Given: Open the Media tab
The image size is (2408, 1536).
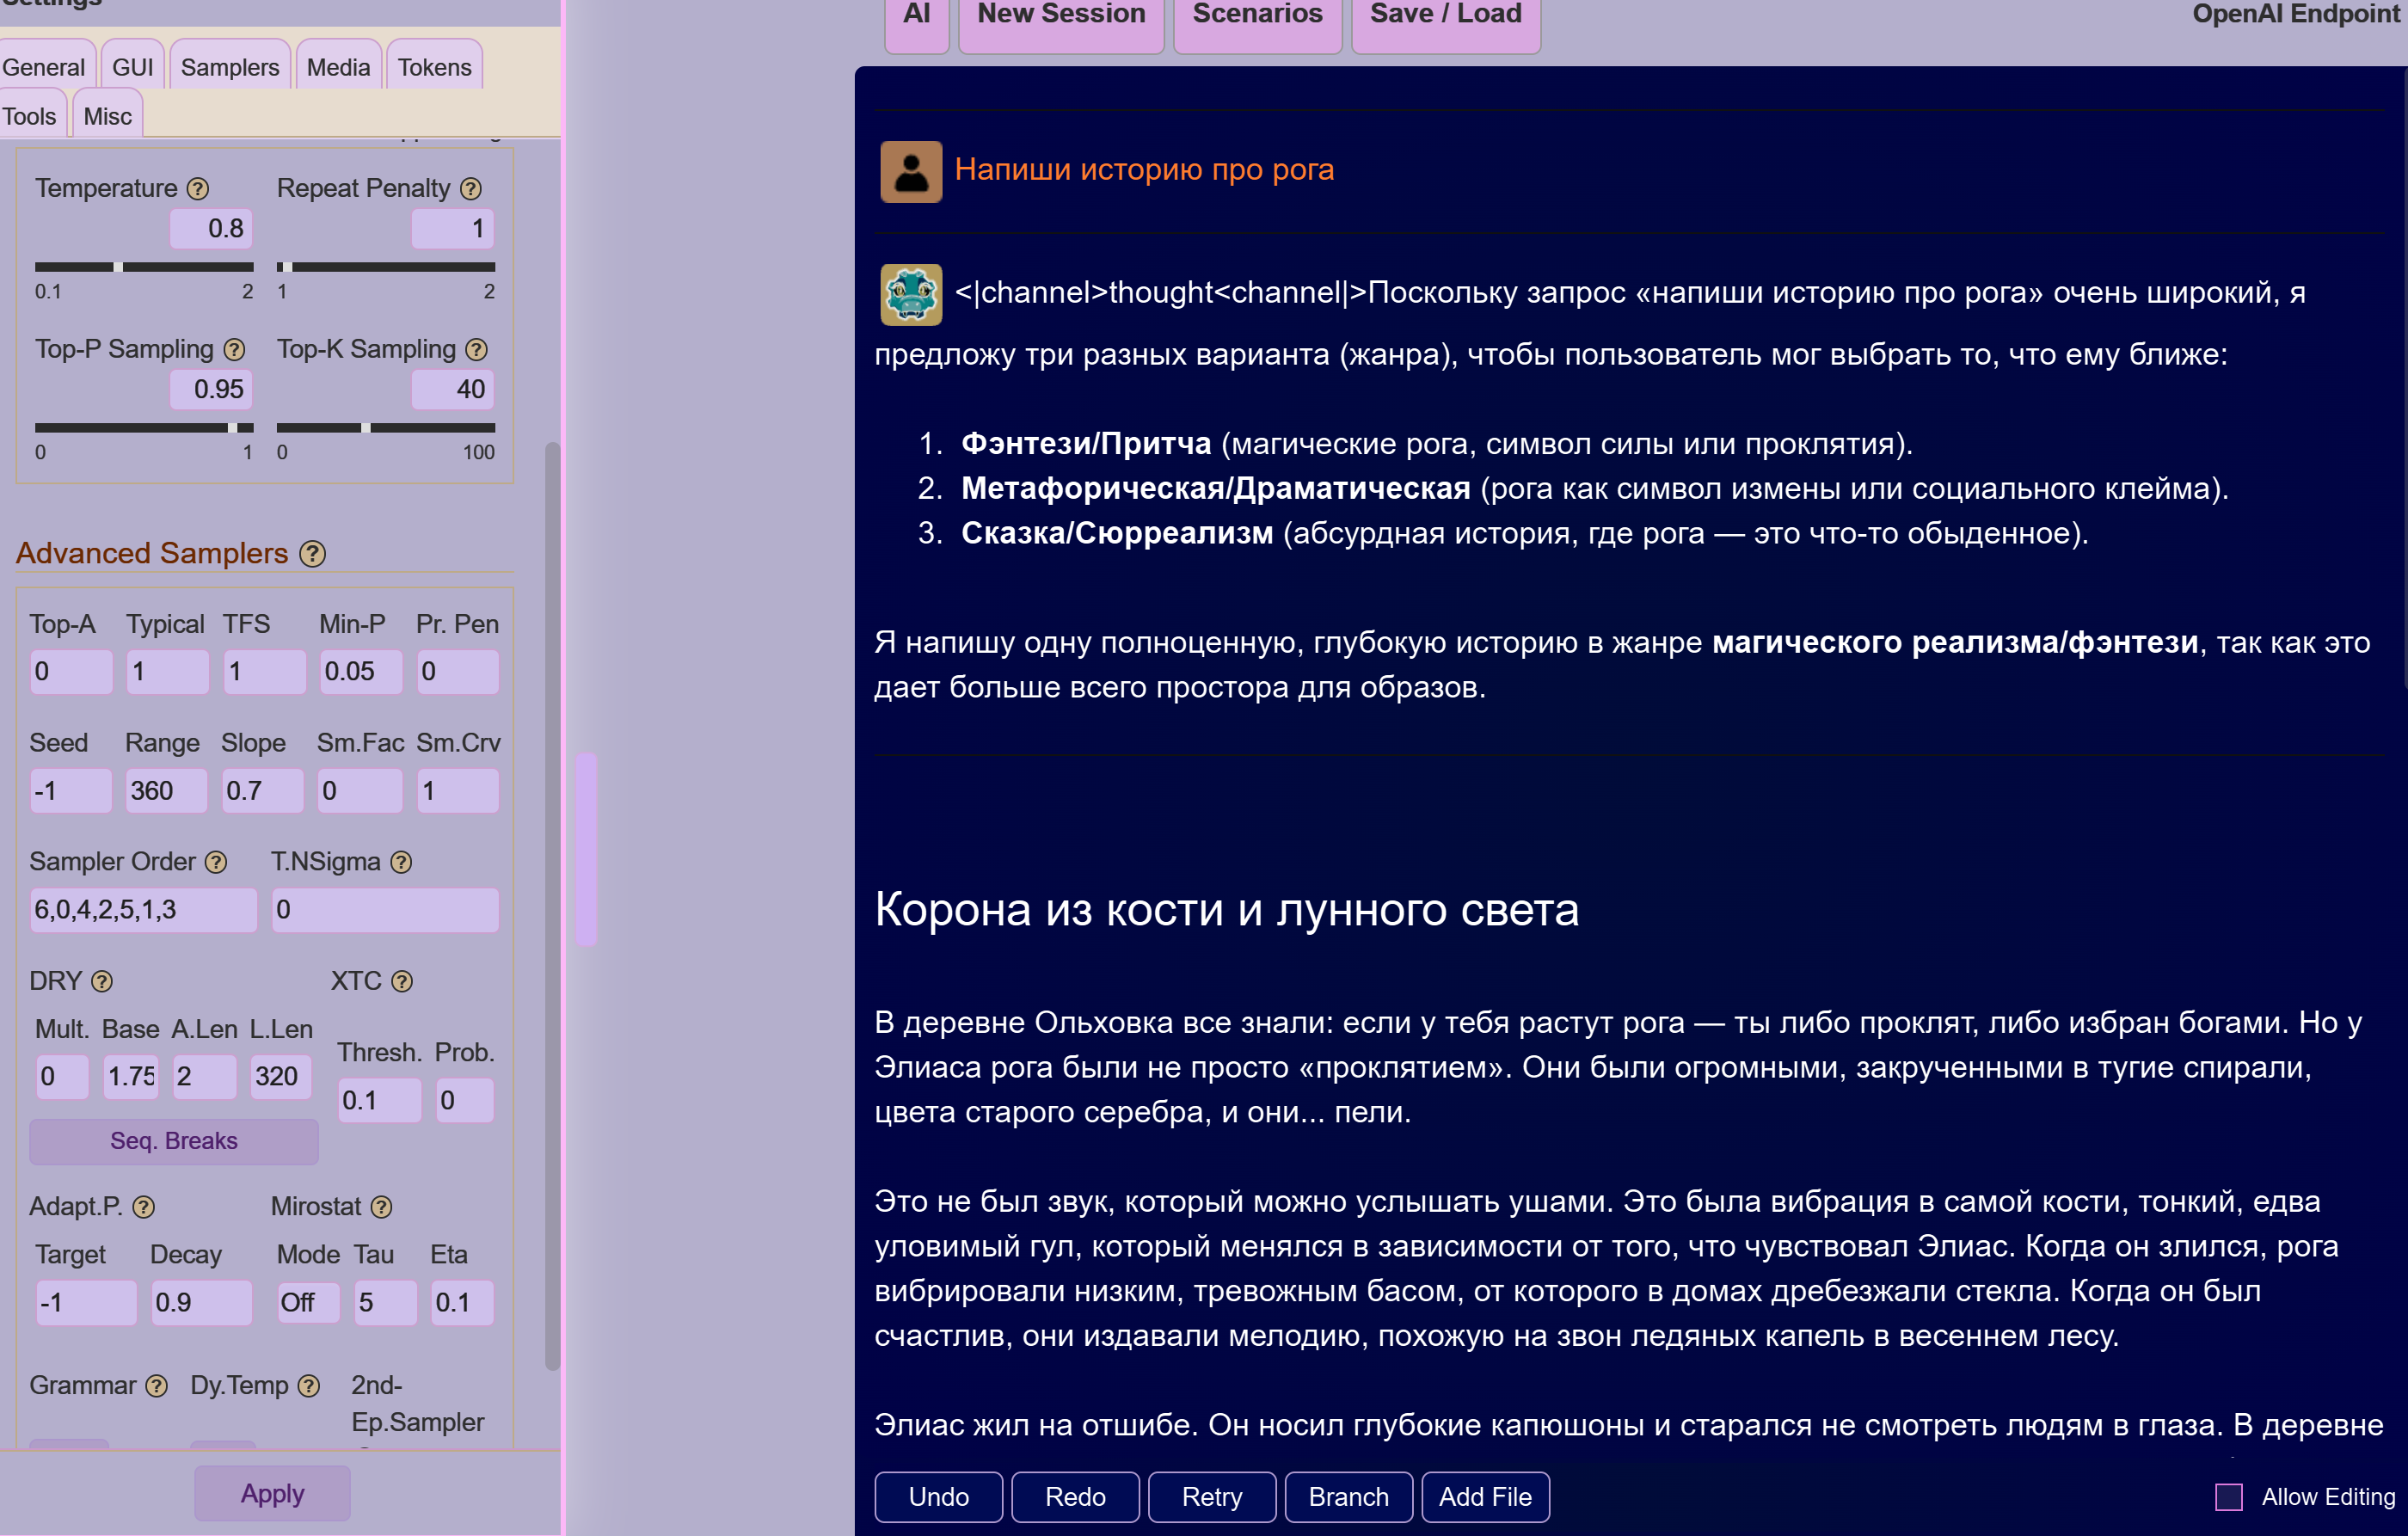Looking at the screenshot, I should click(339, 66).
